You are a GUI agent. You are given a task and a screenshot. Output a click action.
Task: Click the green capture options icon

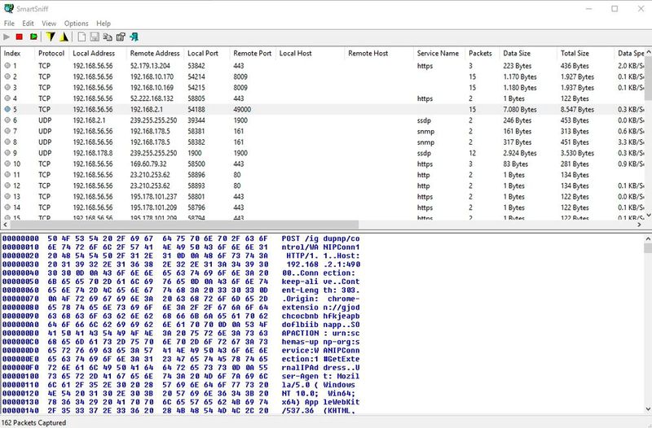[x=33, y=37]
